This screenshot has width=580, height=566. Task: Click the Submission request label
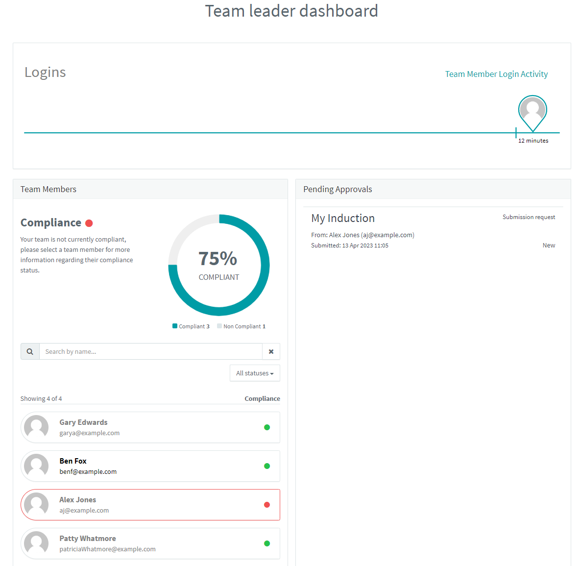(x=529, y=217)
